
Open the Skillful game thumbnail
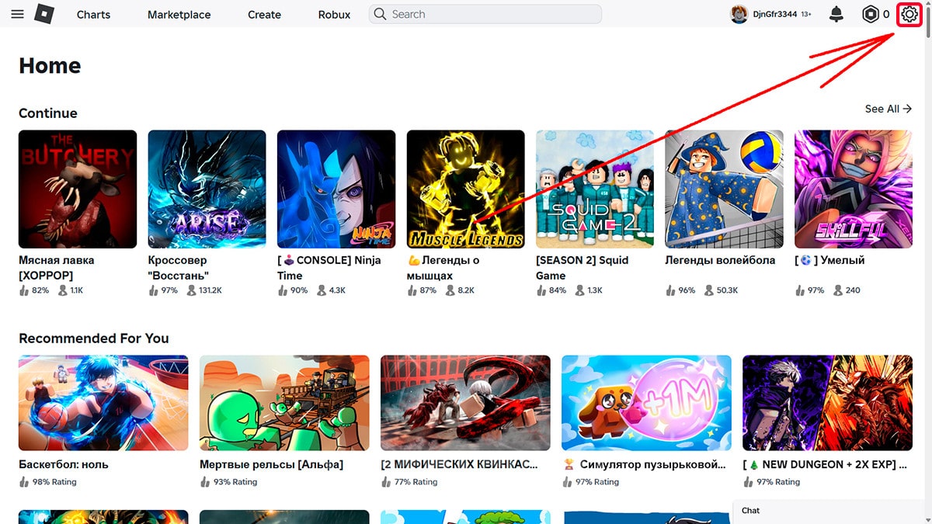pyautogui.click(x=854, y=189)
